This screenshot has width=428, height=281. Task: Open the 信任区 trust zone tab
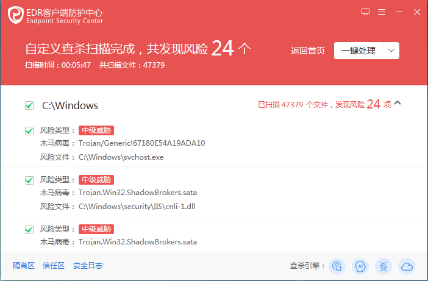pyautogui.click(x=53, y=266)
